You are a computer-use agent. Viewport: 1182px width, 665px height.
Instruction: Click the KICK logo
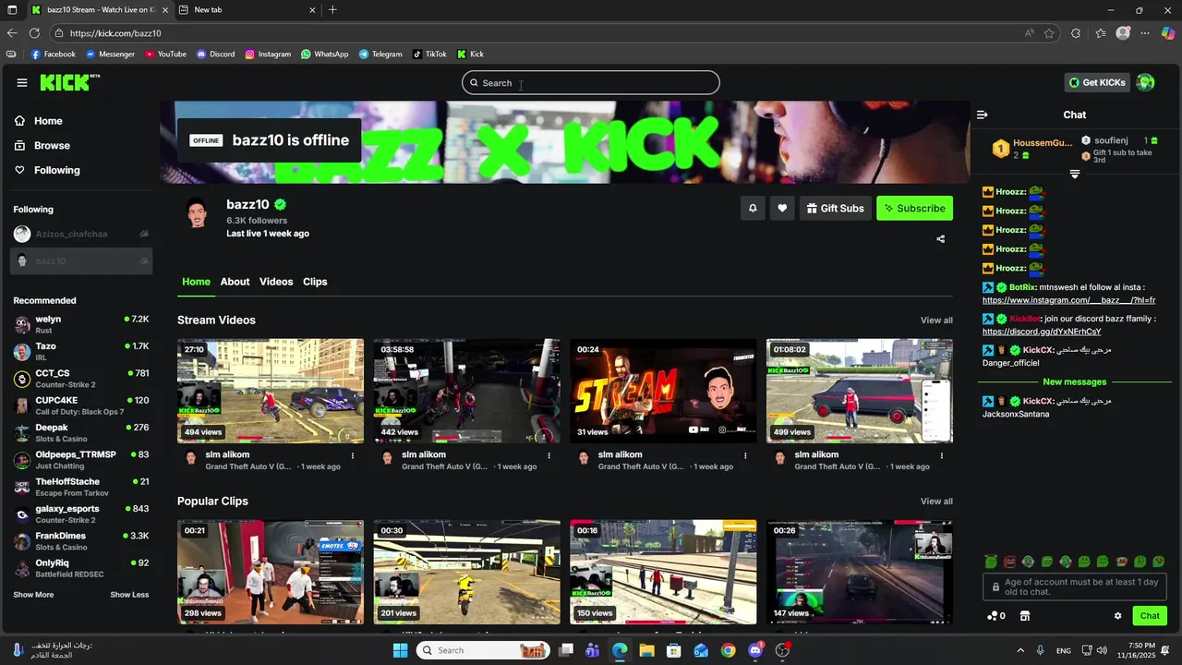[69, 82]
